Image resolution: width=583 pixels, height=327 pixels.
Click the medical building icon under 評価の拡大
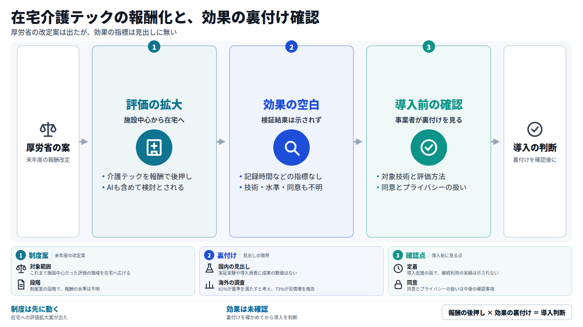(154, 148)
